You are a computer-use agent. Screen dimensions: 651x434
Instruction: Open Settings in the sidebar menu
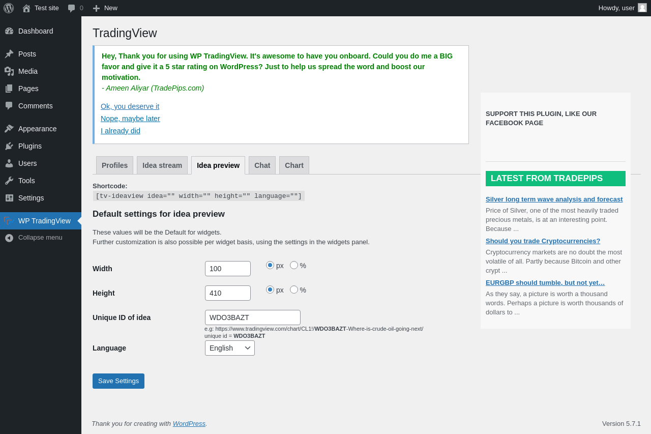click(x=41, y=198)
